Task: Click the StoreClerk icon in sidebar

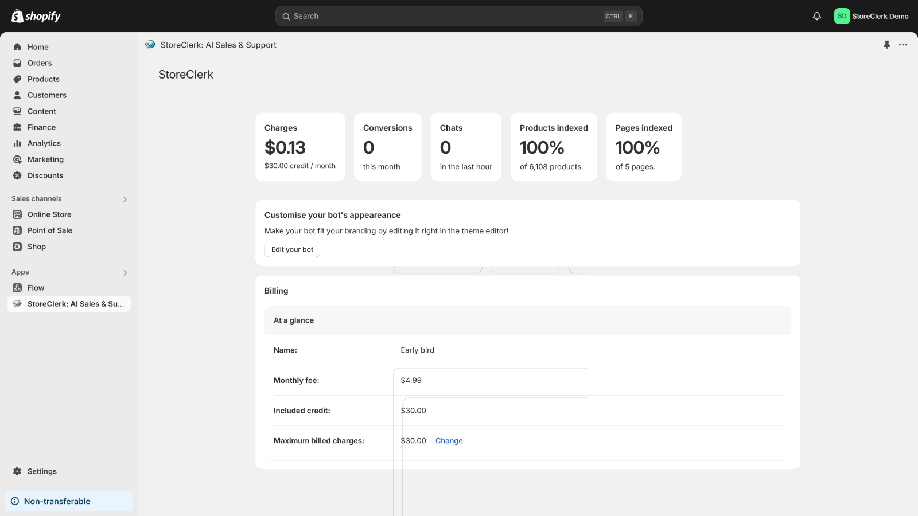Action: click(17, 304)
